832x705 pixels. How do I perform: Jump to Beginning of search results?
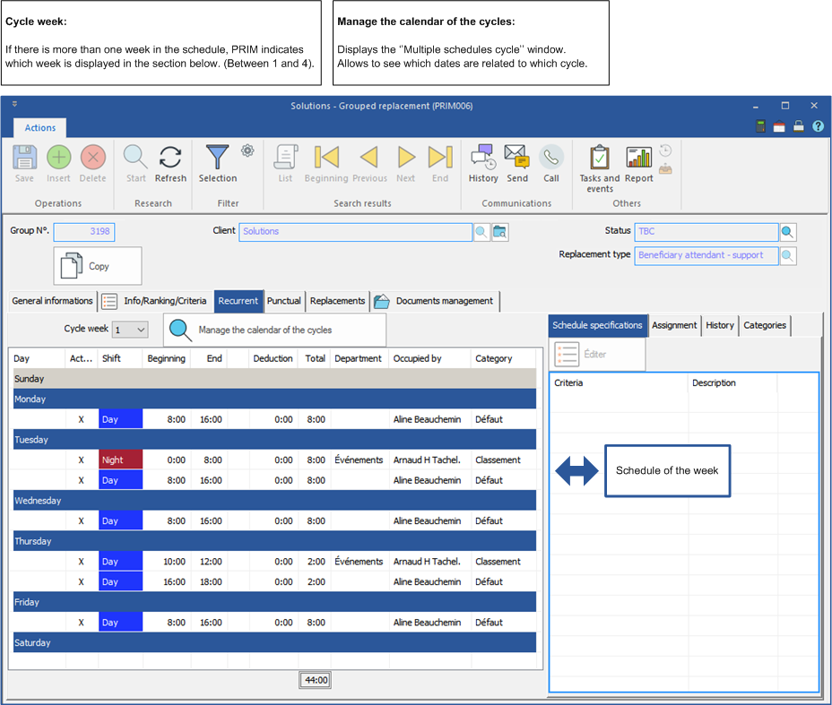[x=326, y=158]
